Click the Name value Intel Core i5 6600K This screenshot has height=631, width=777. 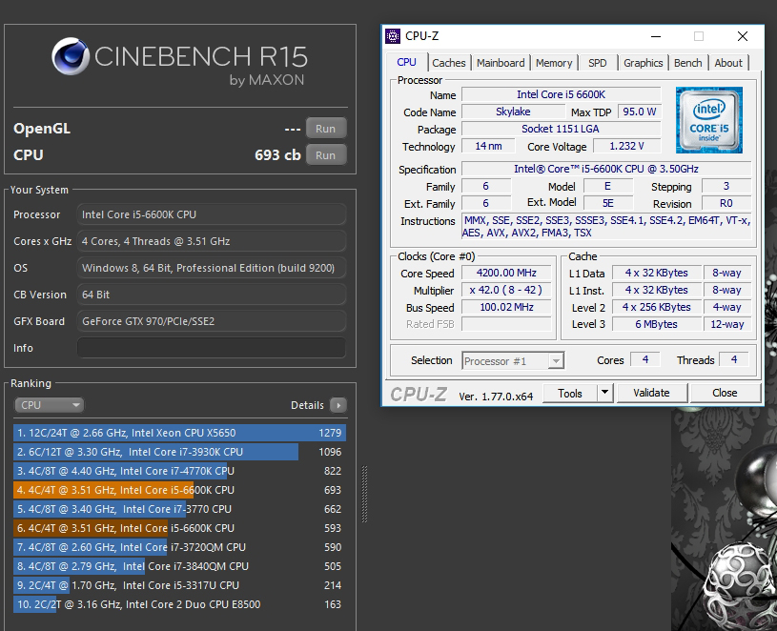click(561, 94)
